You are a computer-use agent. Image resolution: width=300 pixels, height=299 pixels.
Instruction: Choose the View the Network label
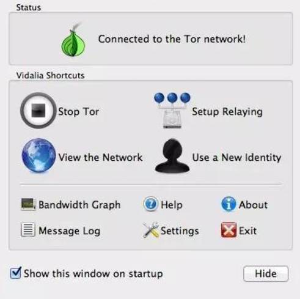coord(100,157)
